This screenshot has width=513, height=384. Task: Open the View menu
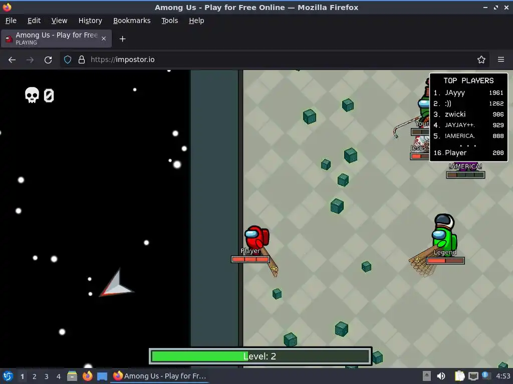coord(59,20)
